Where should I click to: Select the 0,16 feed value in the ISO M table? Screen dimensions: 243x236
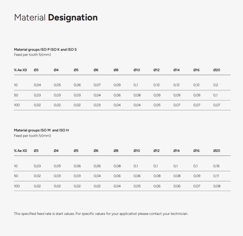click(x=216, y=166)
